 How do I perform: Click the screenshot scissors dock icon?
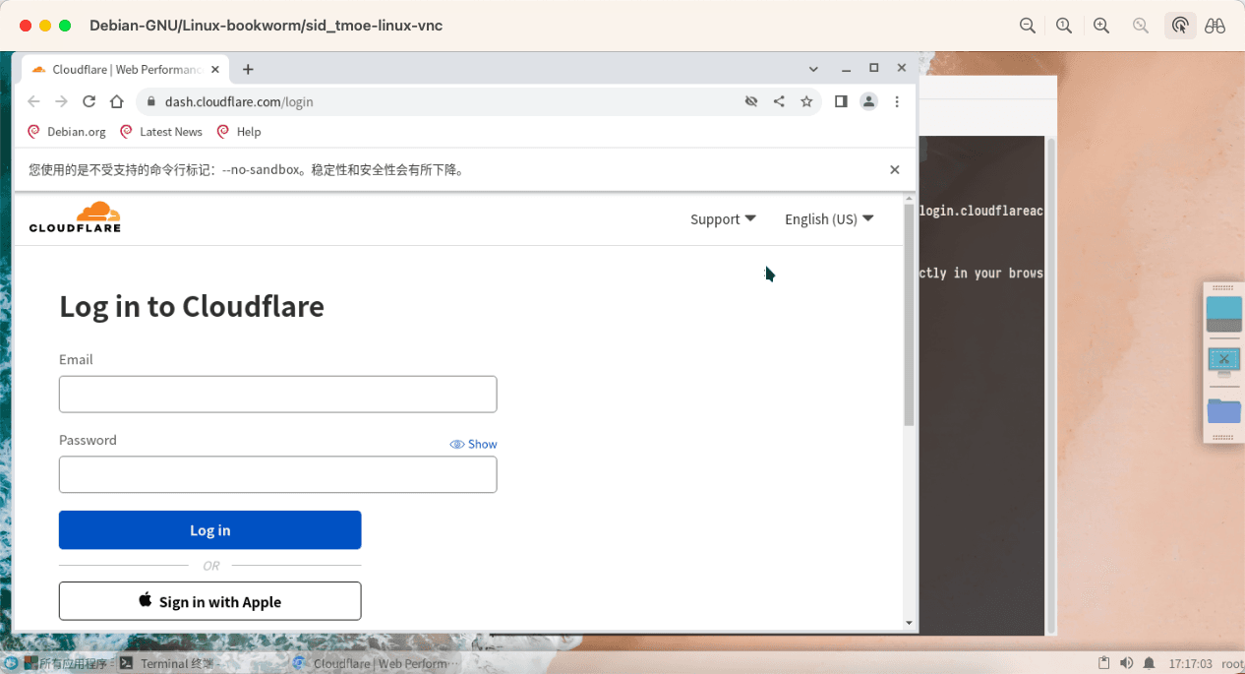pos(1223,361)
